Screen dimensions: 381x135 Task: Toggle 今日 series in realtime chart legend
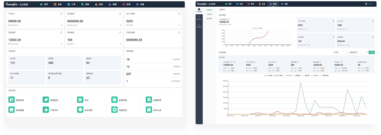[254, 28]
